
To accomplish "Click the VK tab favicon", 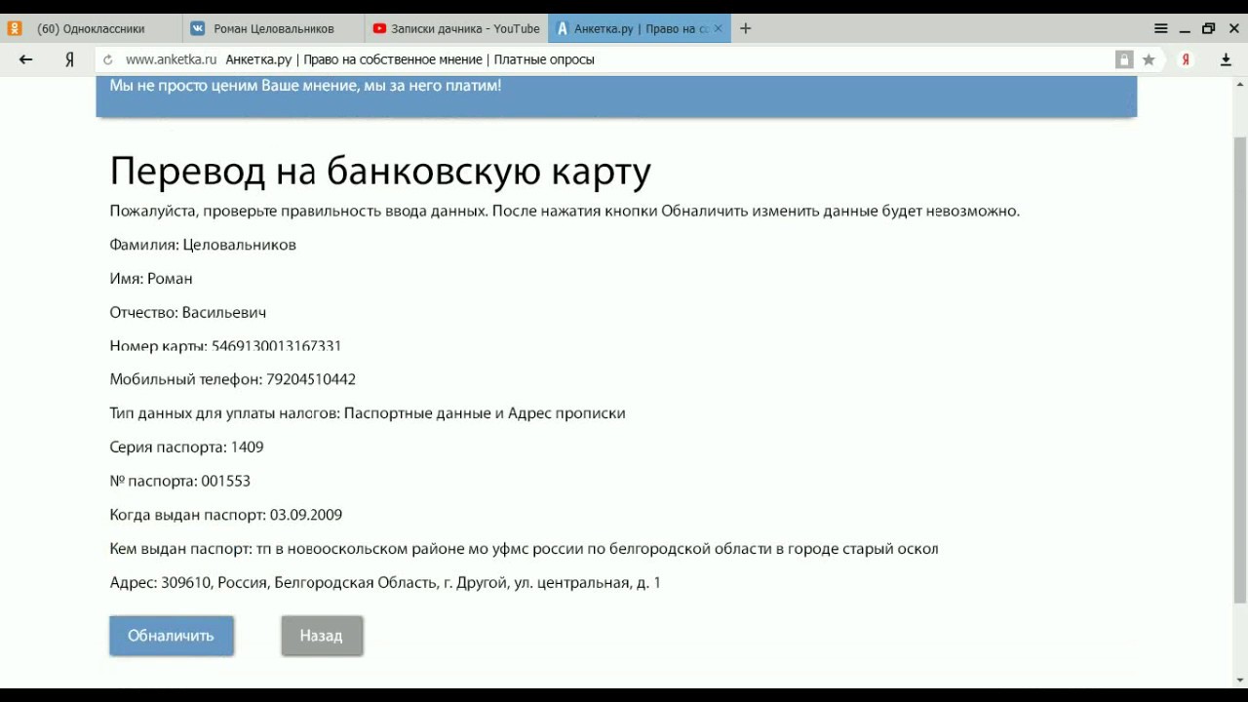I will pos(198,28).
